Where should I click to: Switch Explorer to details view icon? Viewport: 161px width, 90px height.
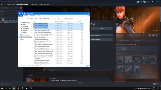[x=87, y=66]
